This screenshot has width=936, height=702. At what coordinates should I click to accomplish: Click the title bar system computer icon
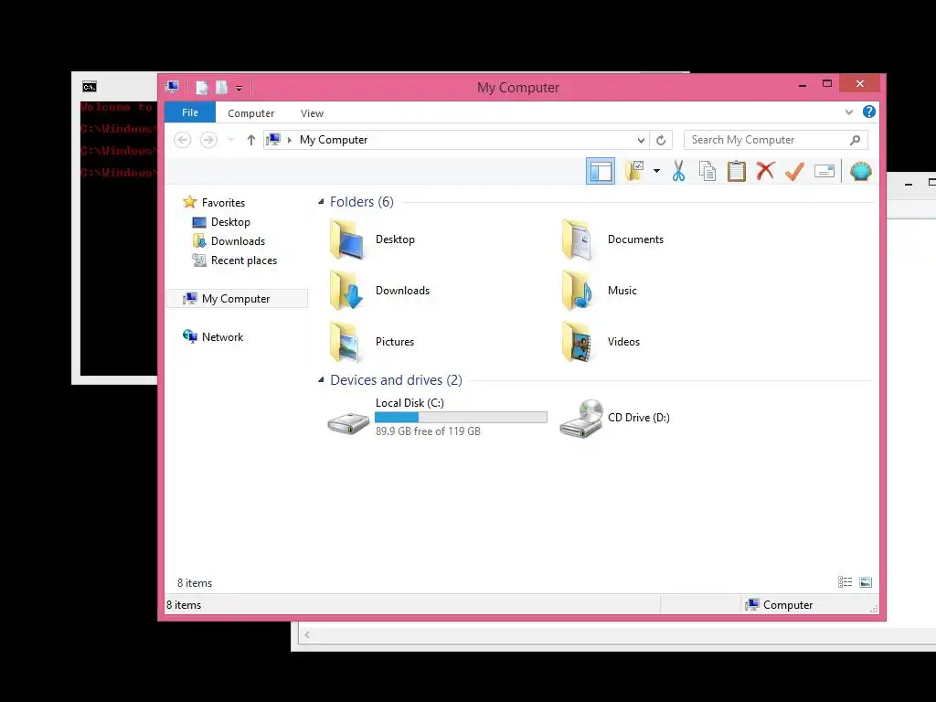pos(173,87)
